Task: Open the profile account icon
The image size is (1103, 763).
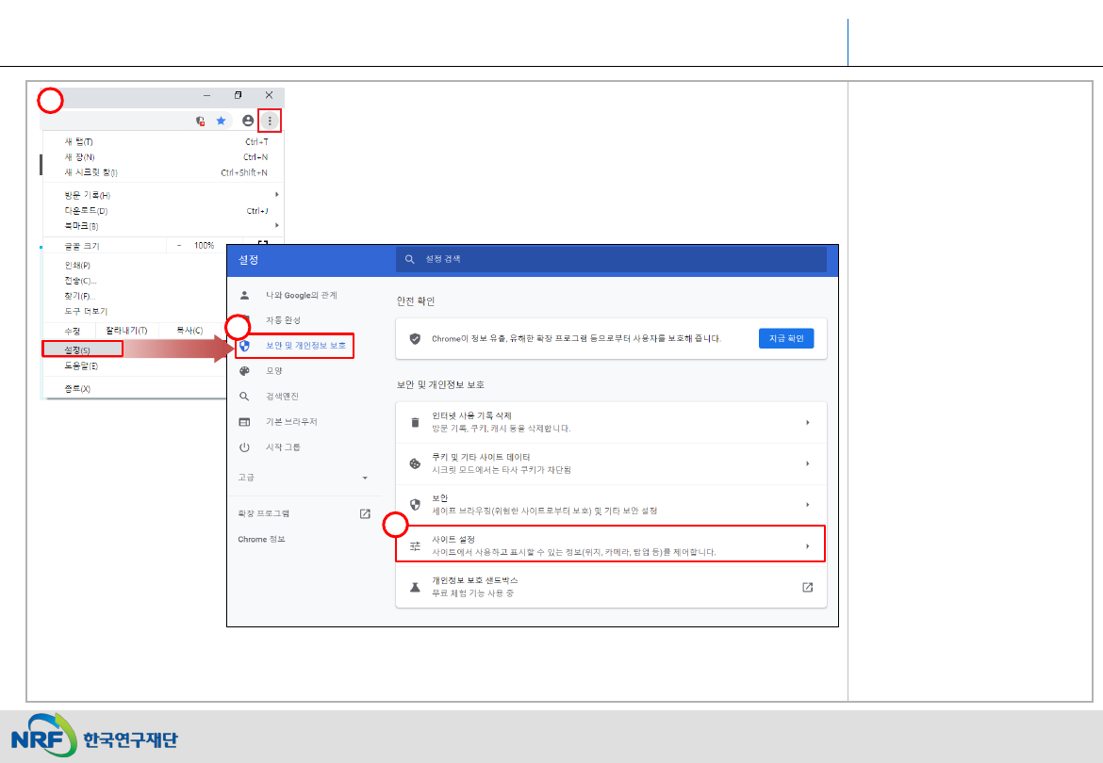Action: click(x=248, y=121)
